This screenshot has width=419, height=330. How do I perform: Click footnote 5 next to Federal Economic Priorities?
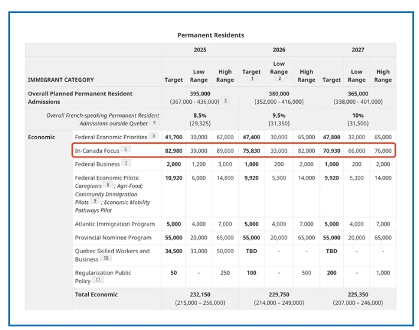pos(153,137)
